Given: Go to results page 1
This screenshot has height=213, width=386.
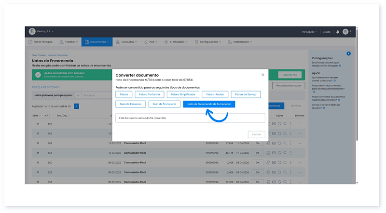Looking at the screenshot, I should pyautogui.click(x=77, y=106).
